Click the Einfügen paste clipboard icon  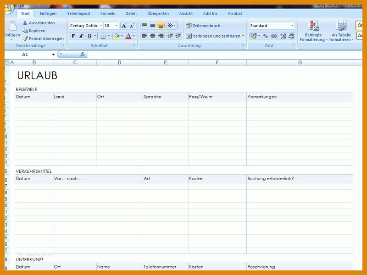[11, 26]
